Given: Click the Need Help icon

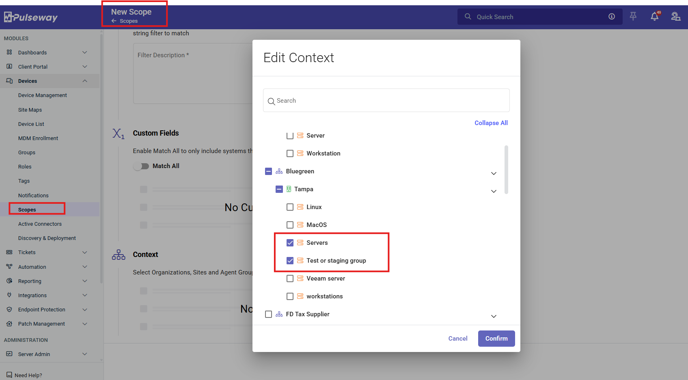Looking at the screenshot, I should (9, 375).
